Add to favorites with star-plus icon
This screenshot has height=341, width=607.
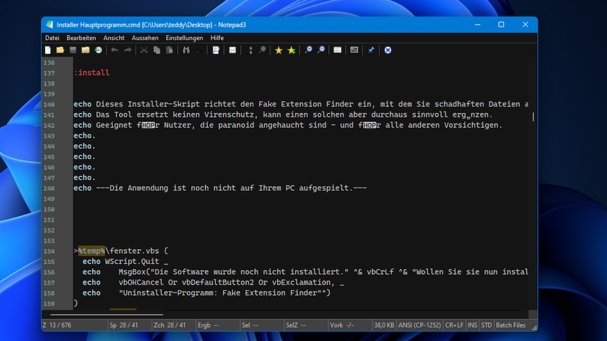pos(291,50)
